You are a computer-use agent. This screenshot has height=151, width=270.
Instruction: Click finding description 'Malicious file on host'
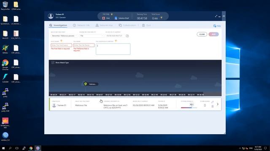[x=116, y=106]
